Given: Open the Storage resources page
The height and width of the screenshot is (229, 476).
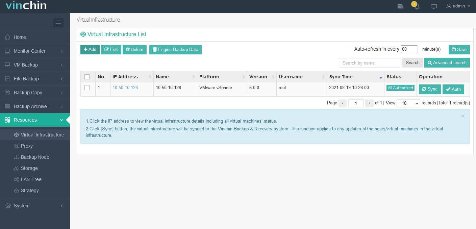Looking at the screenshot, I should coord(29,168).
